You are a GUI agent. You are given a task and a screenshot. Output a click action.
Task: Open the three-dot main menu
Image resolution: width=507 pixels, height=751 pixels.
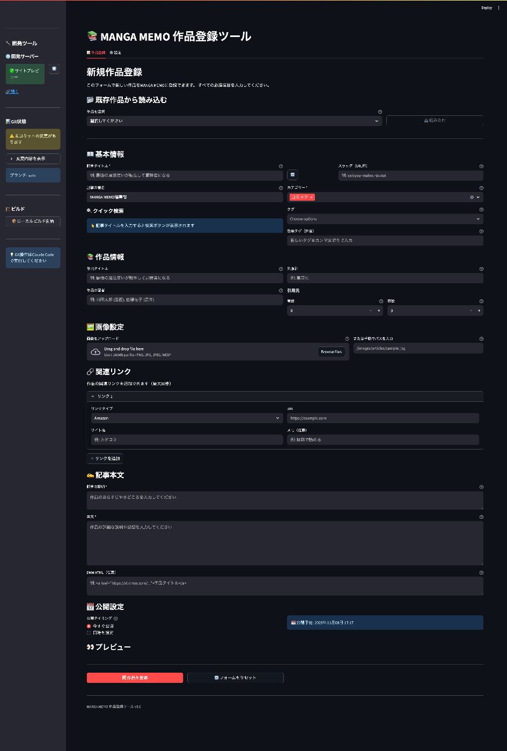[498, 8]
